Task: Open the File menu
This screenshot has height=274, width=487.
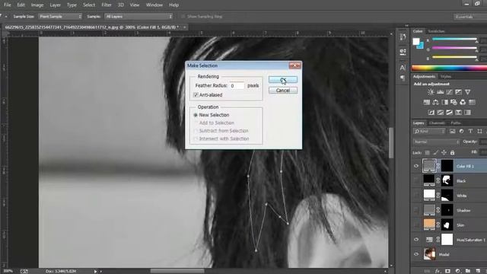Action: [7, 5]
